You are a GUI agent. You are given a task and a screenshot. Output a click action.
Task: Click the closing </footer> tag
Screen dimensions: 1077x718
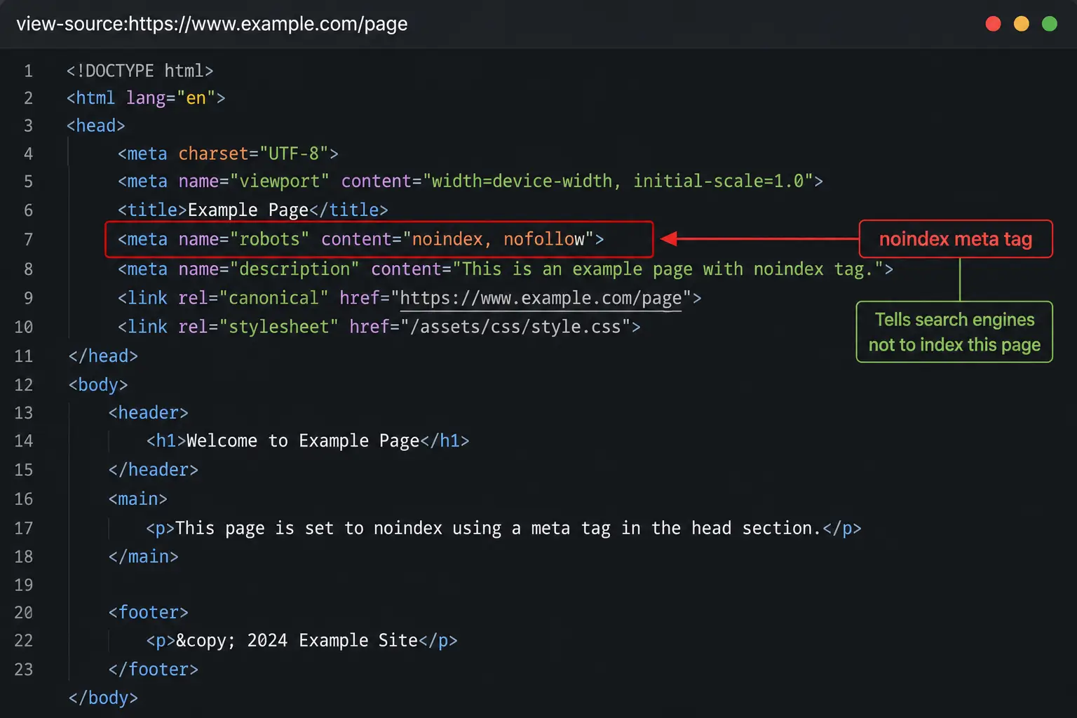tap(153, 670)
